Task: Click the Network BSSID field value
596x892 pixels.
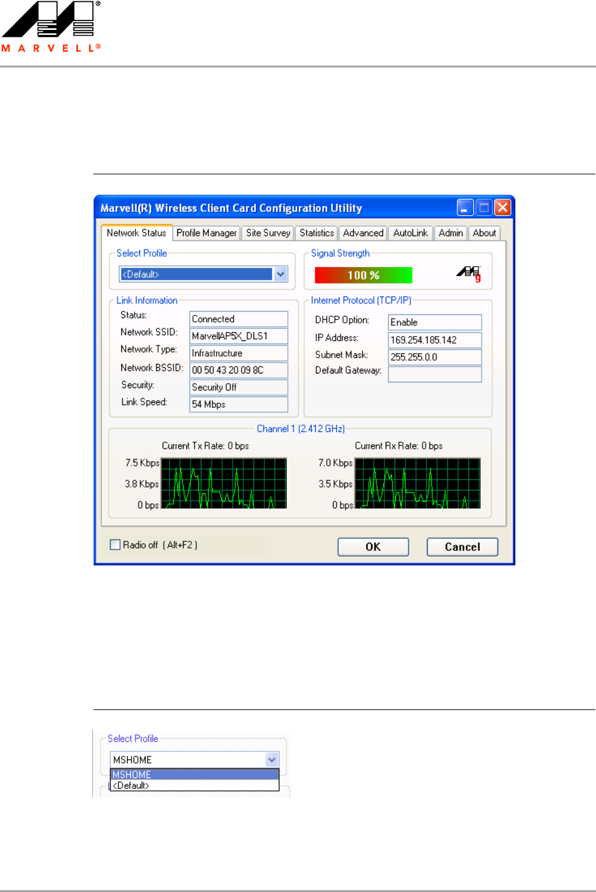Action: (x=239, y=370)
